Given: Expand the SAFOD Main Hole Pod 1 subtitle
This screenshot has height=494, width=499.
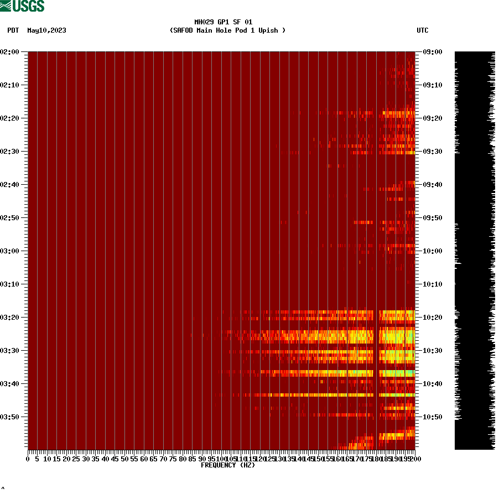Looking at the screenshot, I should point(228,30).
